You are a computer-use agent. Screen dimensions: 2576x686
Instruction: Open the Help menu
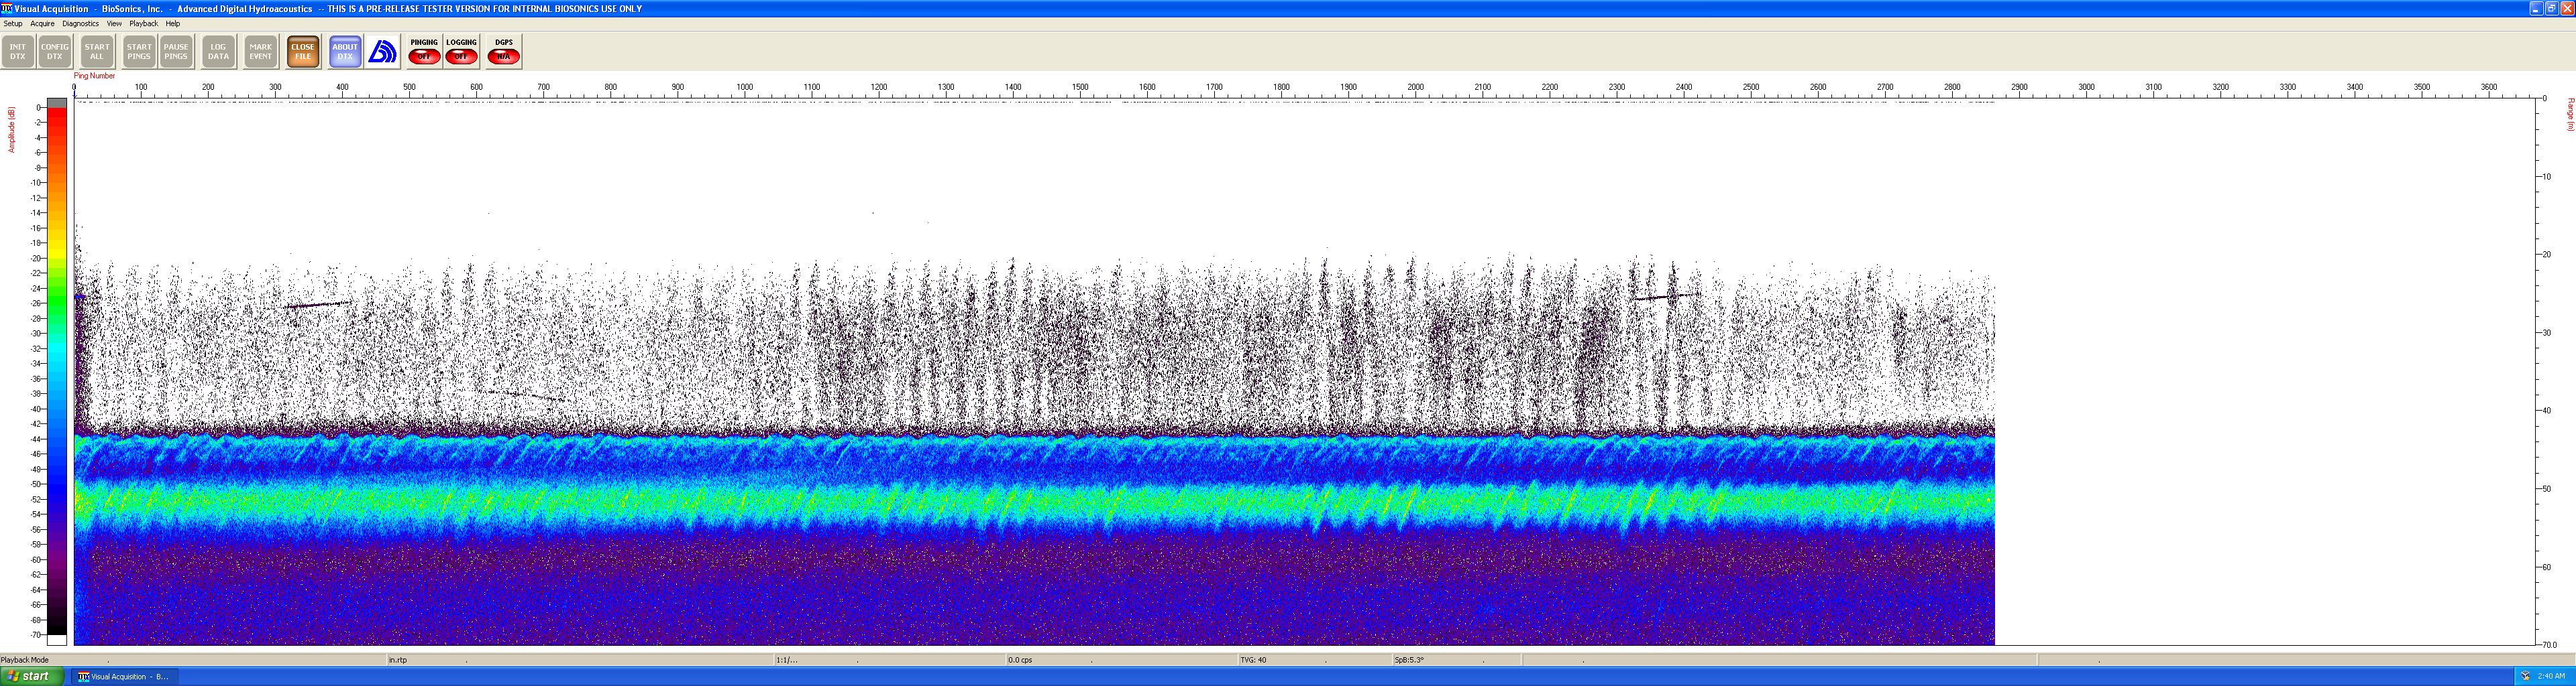[x=173, y=24]
